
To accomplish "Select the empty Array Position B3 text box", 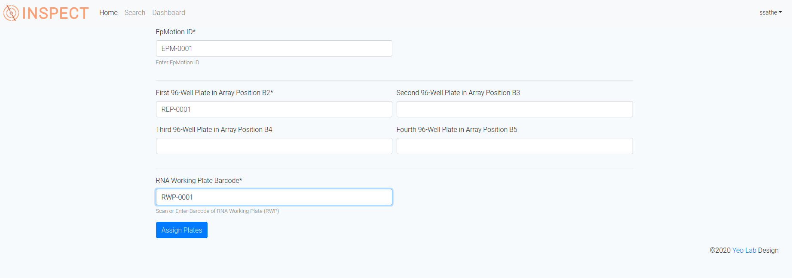I will tap(514, 109).
